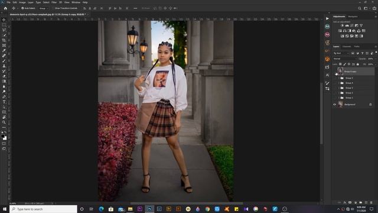Select the Lasso tool
Image resolution: width=378 pixels, height=213 pixels.
tap(4, 30)
